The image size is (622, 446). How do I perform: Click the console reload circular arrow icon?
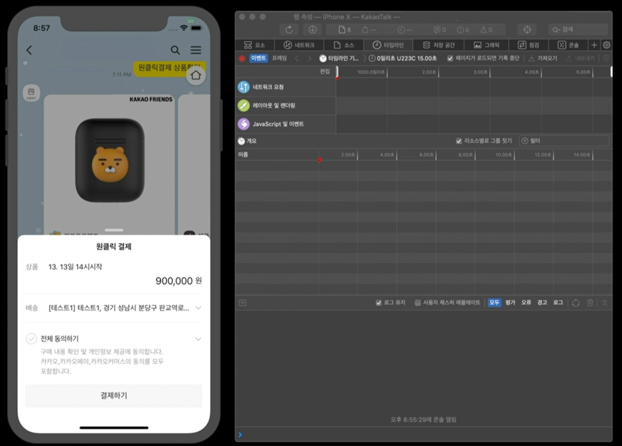tap(576, 303)
